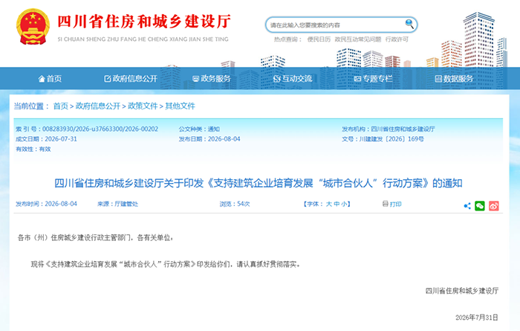Open share icon next to WeChat
Image resolution: width=520 pixels, height=331 pixels.
[x=467, y=206]
